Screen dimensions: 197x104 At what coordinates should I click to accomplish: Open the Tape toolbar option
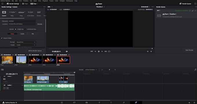[x=25, y=4]
